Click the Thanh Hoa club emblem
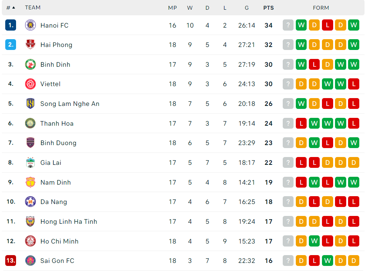 30,123
